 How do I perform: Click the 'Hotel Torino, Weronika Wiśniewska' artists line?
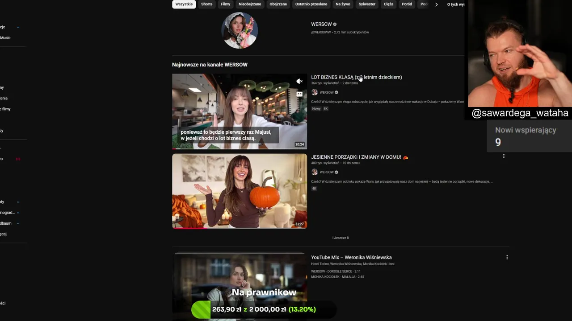[x=353, y=263]
